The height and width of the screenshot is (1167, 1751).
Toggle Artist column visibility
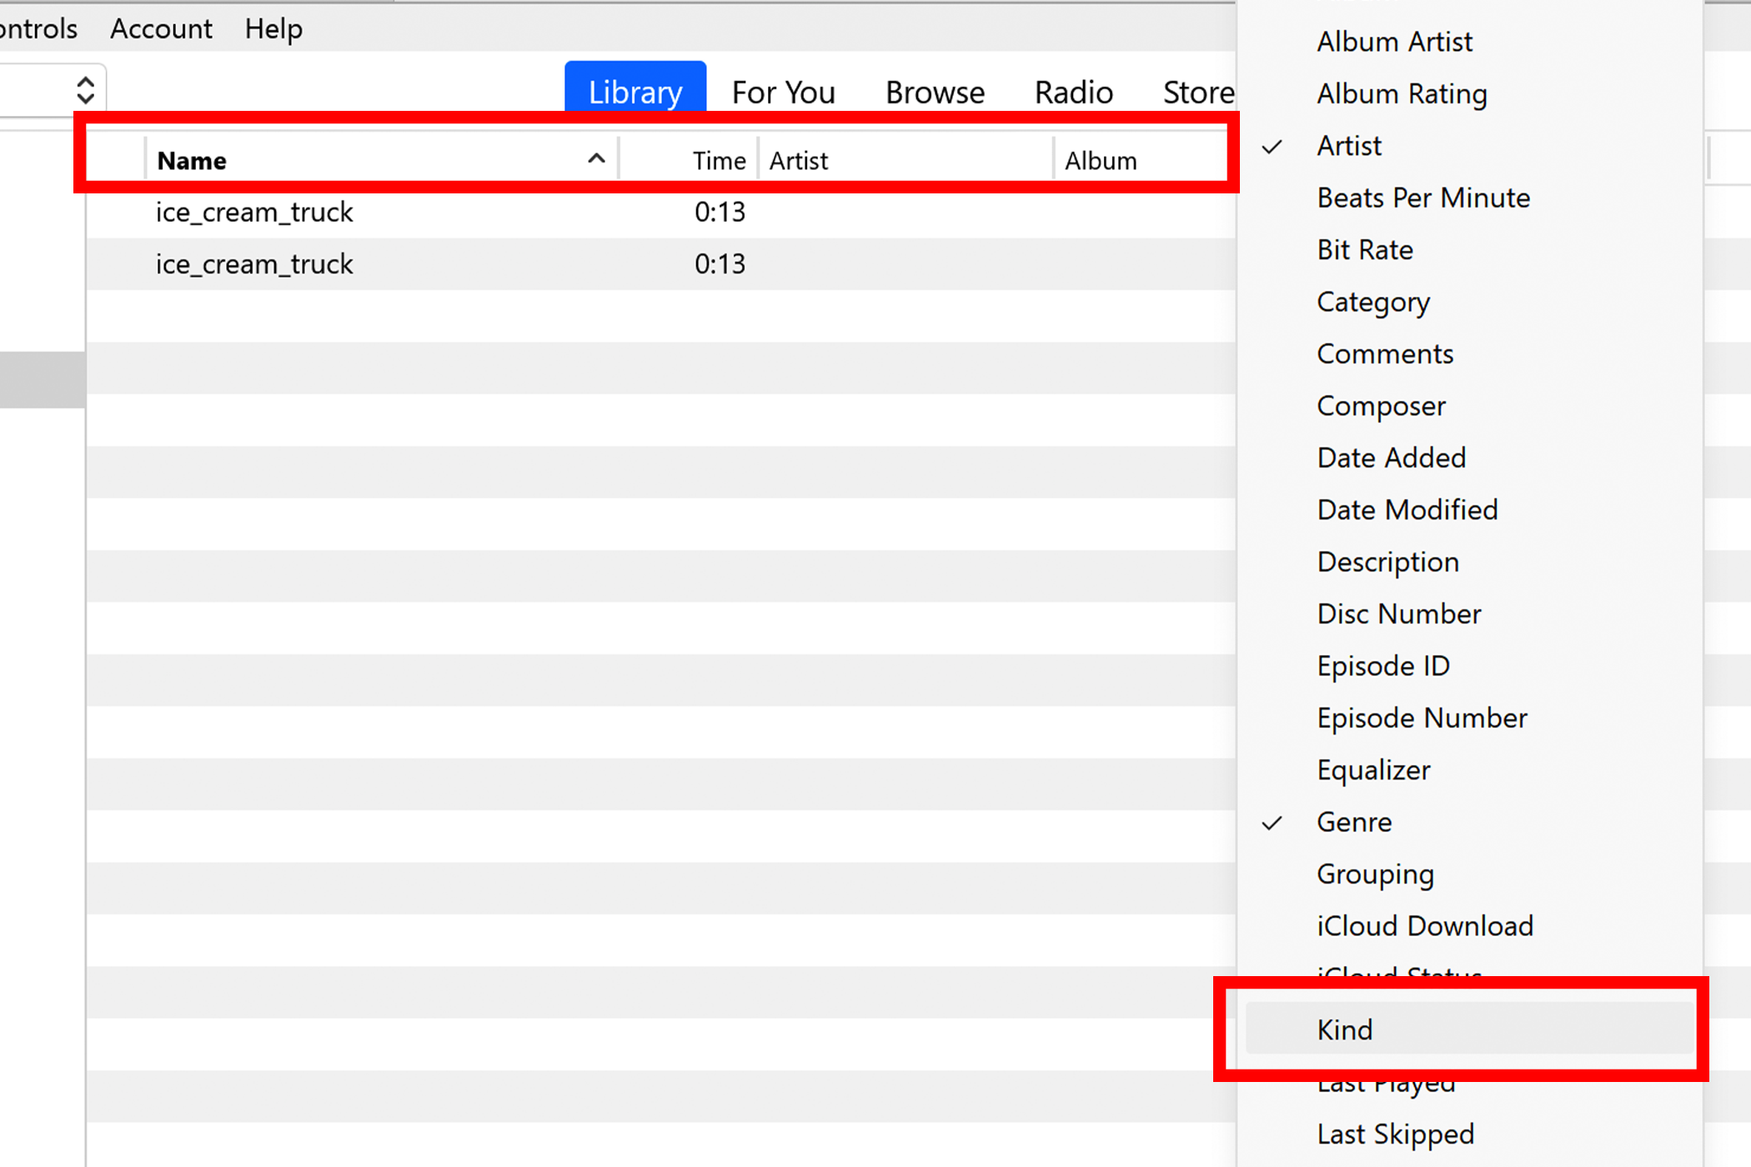tap(1348, 144)
